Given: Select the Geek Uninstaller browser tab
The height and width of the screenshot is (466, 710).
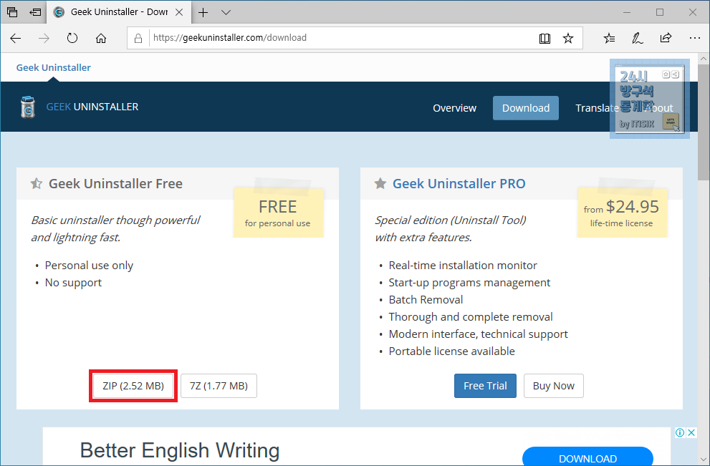Looking at the screenshot, I should 117,12.
